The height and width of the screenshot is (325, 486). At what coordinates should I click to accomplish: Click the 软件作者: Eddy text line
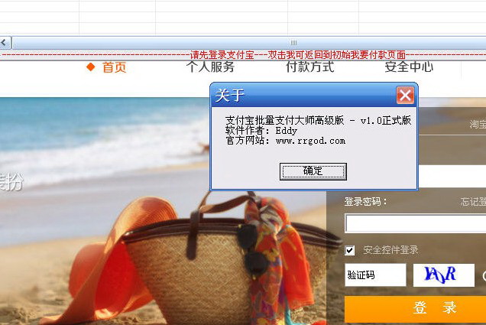click(x=261, y=131)
